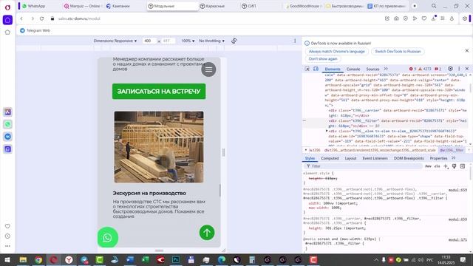
Task: Show more DevTools panels with the top chevron
Action: [x=386, y=69]
